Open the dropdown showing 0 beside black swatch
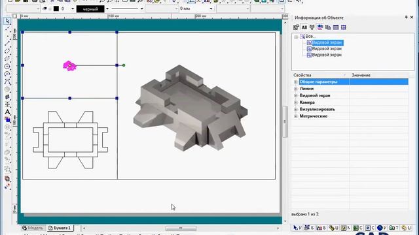419x235 pixels. [73, 8]
